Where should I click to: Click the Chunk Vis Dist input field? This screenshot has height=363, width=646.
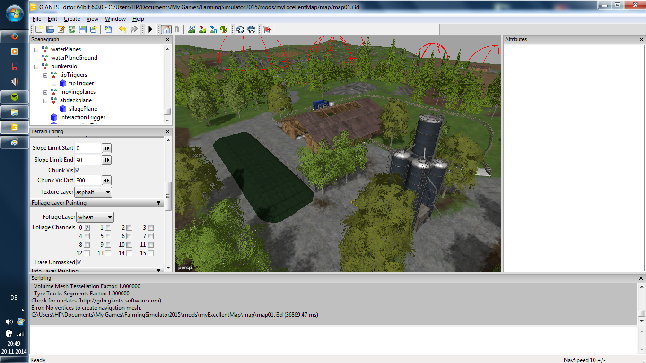coord(88,181)
